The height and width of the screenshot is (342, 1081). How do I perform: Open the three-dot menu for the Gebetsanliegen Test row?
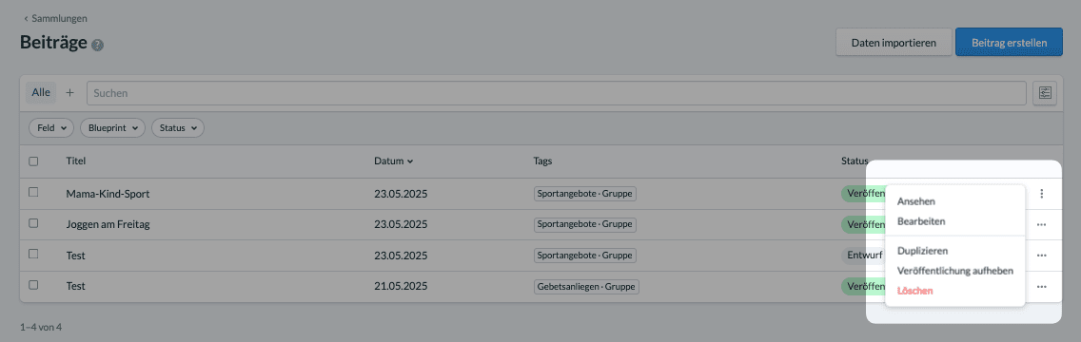click(x=1041, y=286)
